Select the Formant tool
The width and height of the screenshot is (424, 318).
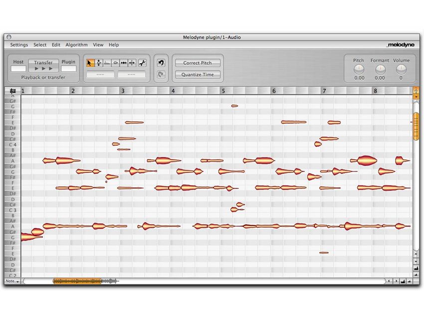[x=115, y=63]
